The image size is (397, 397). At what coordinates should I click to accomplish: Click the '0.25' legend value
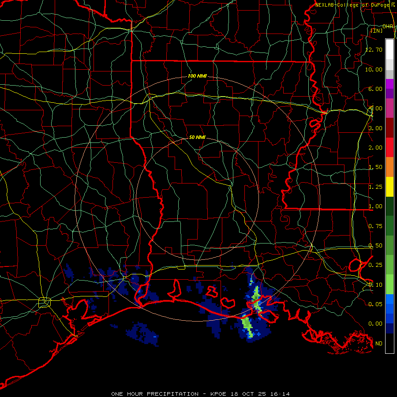tap(375, 265)
